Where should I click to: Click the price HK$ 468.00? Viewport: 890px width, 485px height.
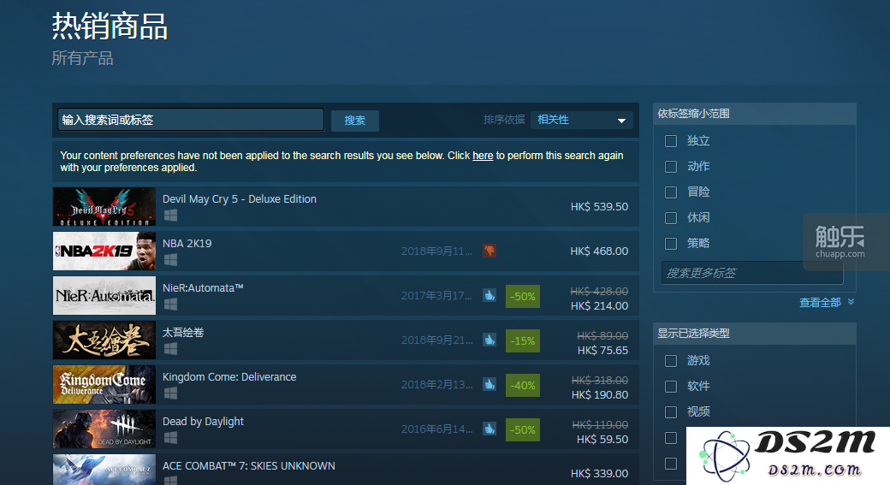click(x=599, y=251)
